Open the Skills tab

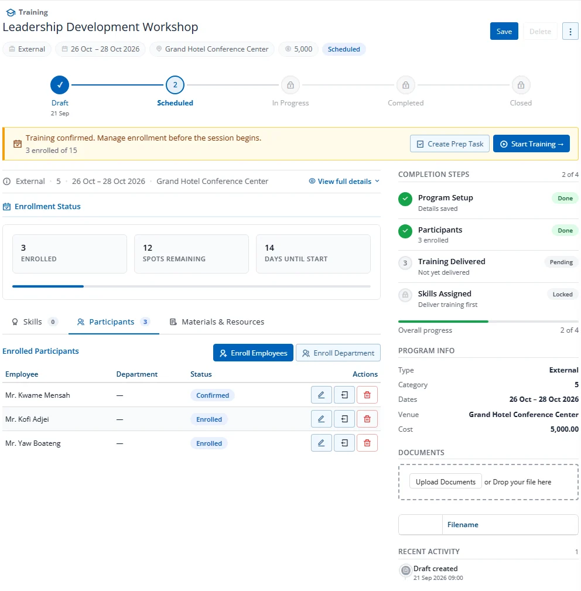[35, 322]
